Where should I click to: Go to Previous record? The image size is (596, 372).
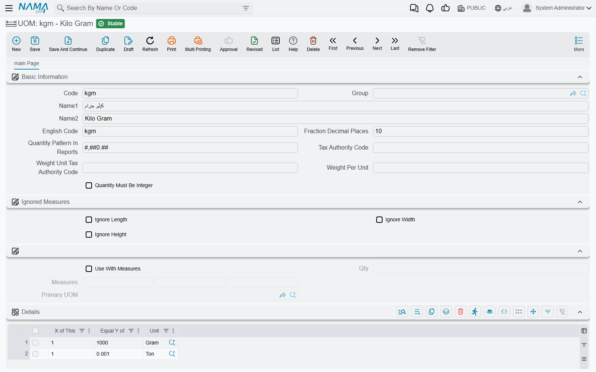[355, 43]
